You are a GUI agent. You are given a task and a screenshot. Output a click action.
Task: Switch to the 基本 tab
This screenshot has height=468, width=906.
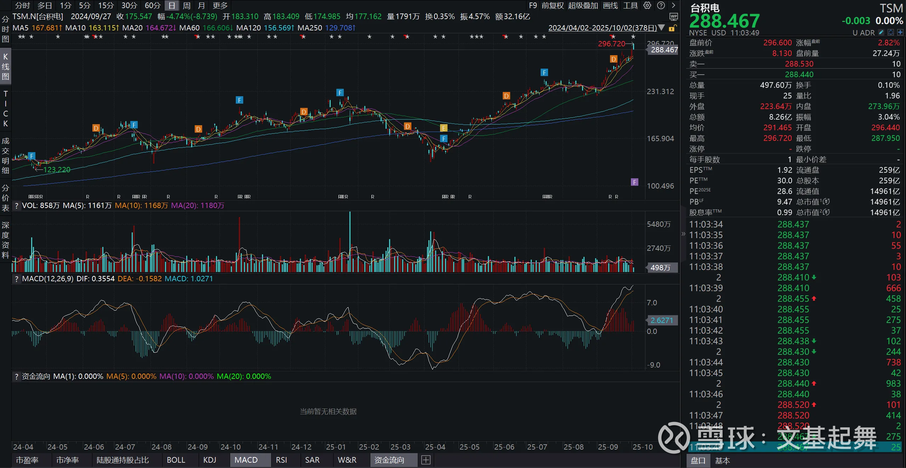[x=722, y=461]
